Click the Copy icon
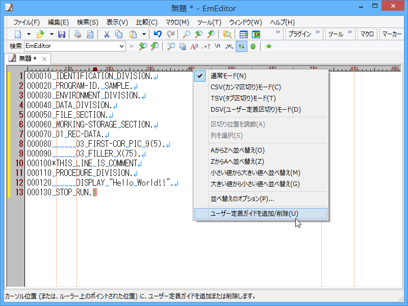 click(119, 34)
